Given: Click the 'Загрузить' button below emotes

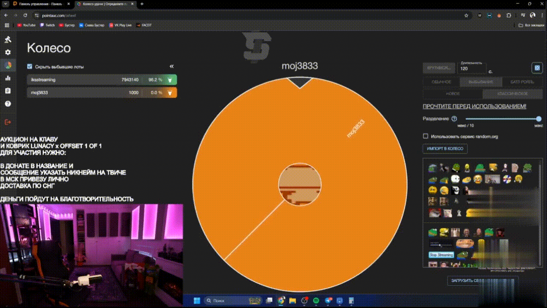Looking at the screenshot, I should (482, 281).
